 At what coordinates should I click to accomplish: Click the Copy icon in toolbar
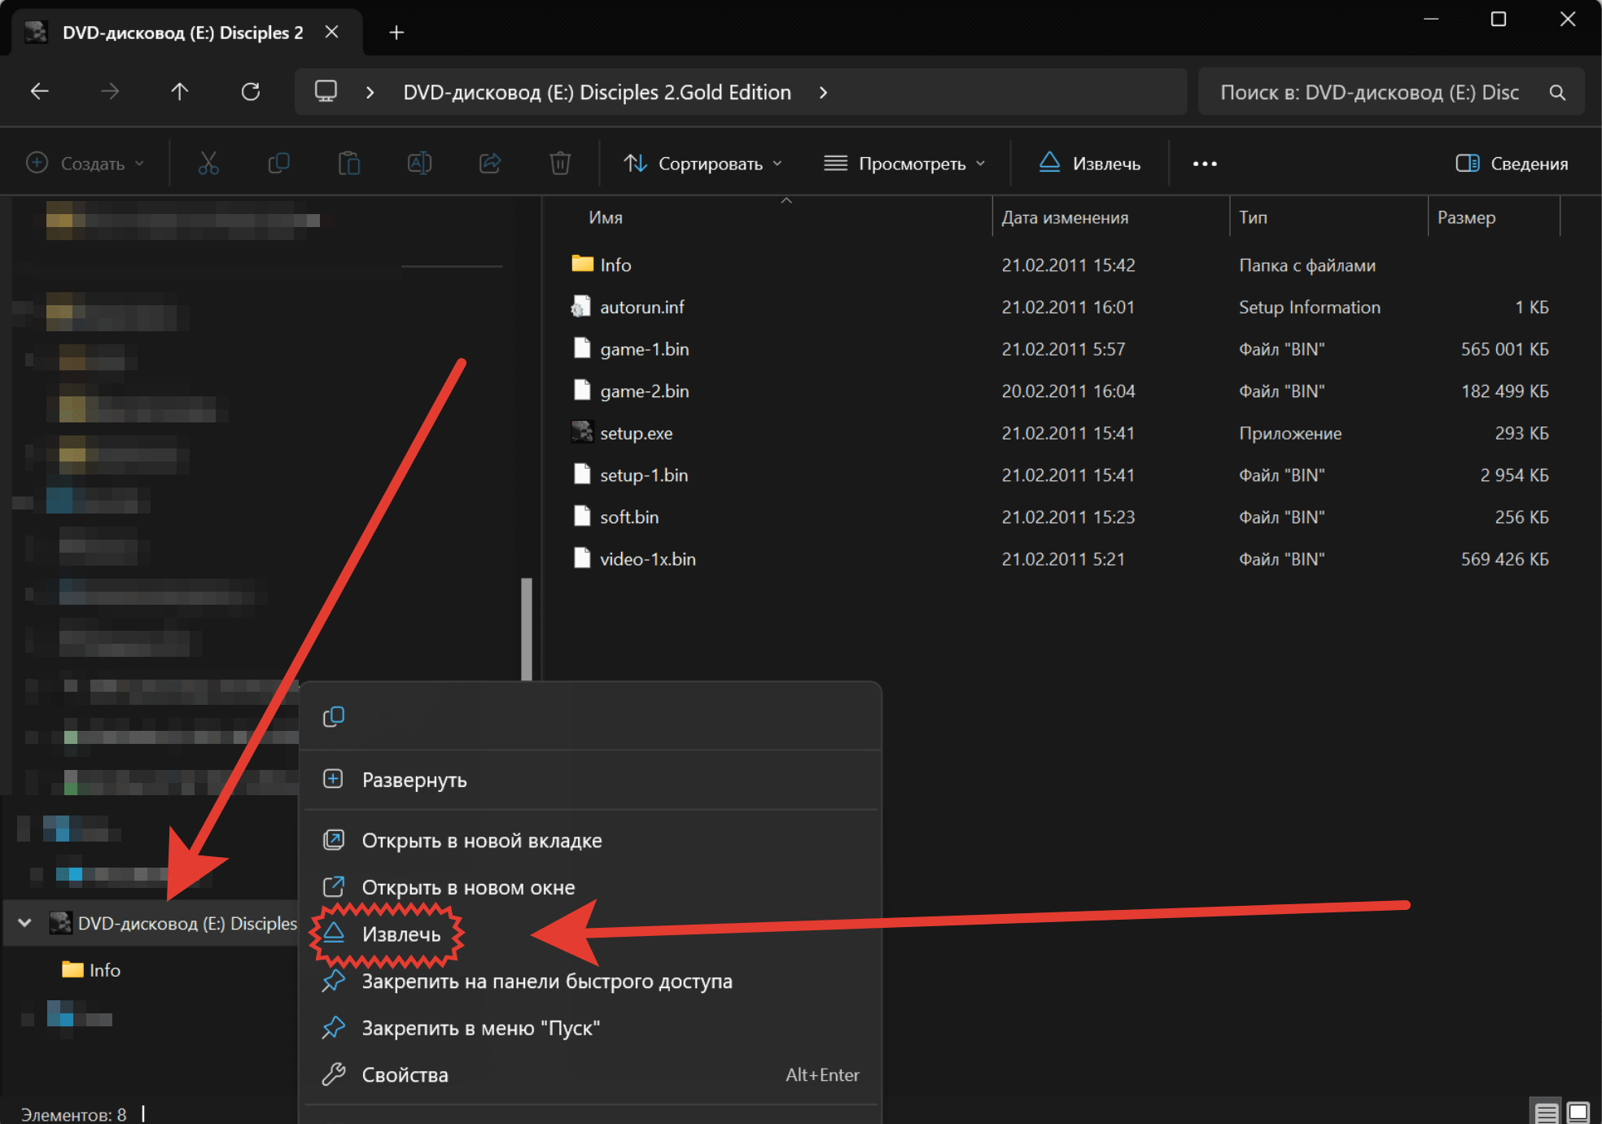tap(278, 164)
